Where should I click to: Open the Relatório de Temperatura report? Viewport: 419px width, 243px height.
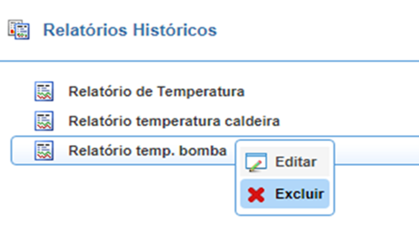click(x=156, y=92)
